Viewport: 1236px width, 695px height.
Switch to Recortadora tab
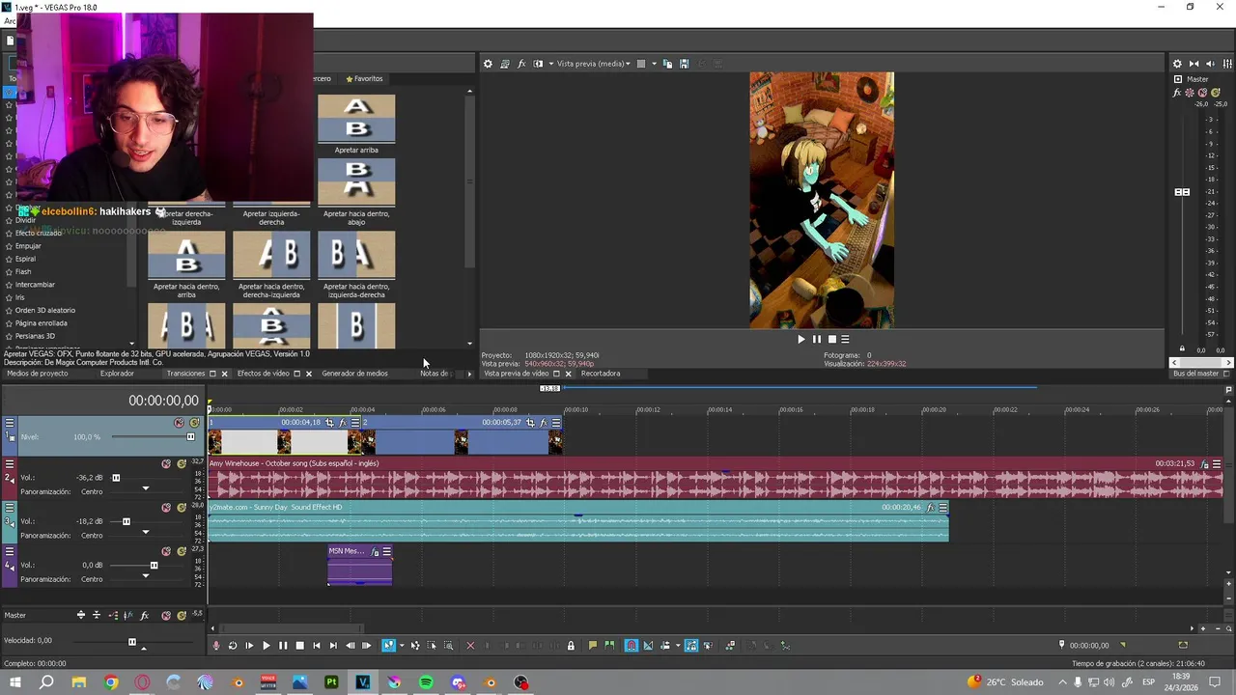click(601, 374)
